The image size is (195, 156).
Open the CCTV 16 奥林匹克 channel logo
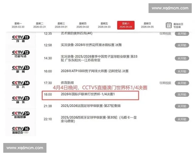(21, 130)
